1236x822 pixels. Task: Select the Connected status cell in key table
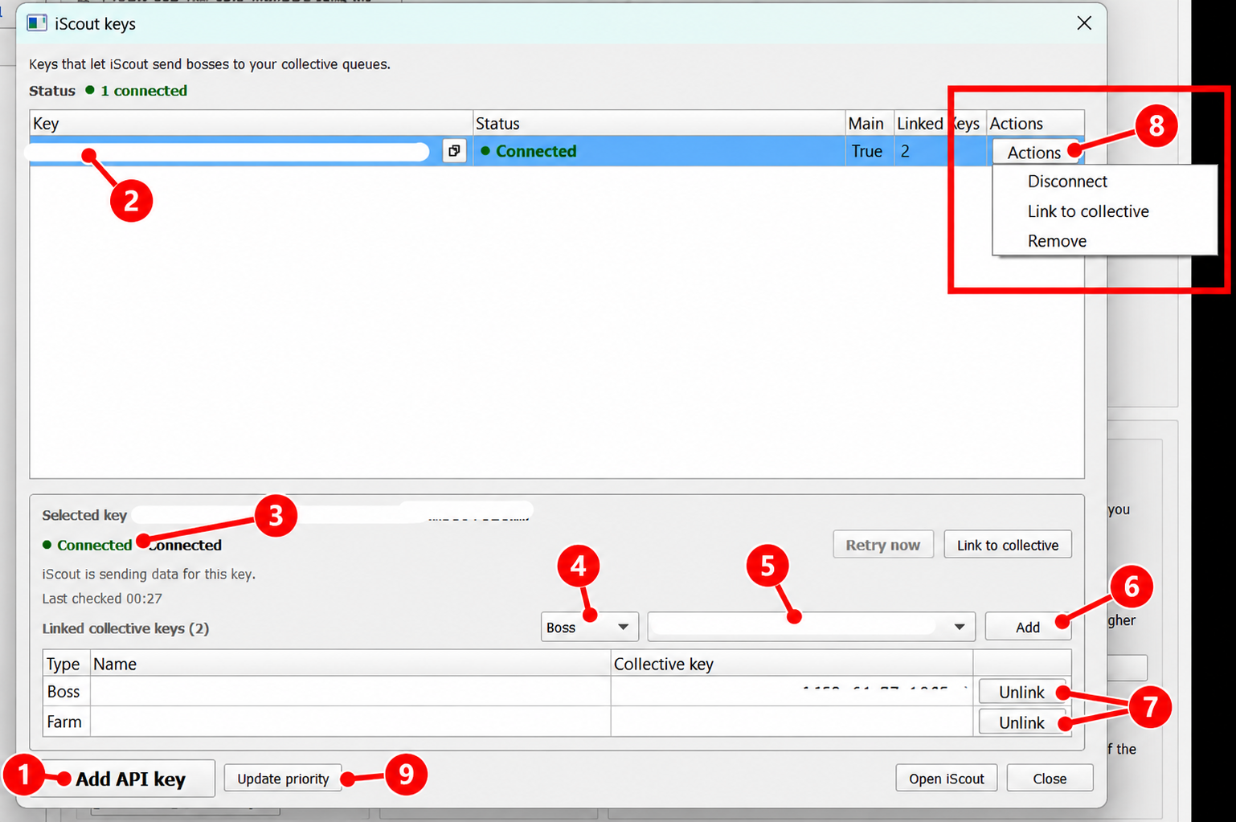(659, 151)
